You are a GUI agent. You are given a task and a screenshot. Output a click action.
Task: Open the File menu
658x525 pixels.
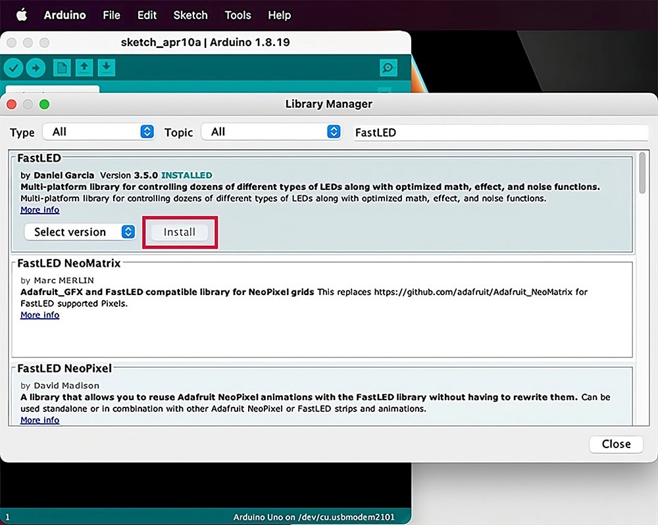[x=111, y=14]
